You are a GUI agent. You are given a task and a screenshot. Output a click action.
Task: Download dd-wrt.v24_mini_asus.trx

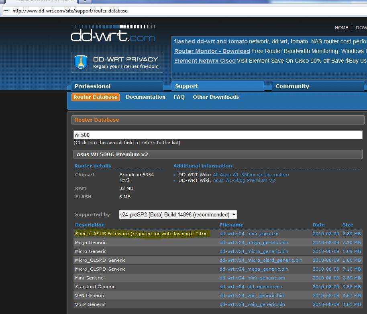click(249, 234)
